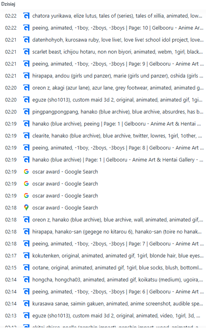The height and width of the screenshot is (331, 206).
Task: Select the favicon next to clearite, hanako (blue archive)
Action: pos(26,136)
